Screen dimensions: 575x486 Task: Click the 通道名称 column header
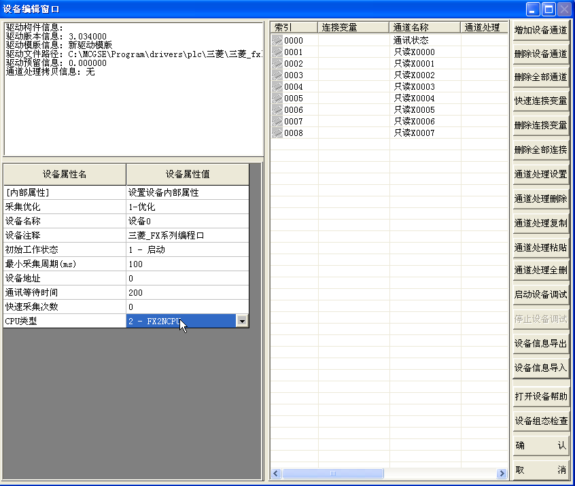425,27
